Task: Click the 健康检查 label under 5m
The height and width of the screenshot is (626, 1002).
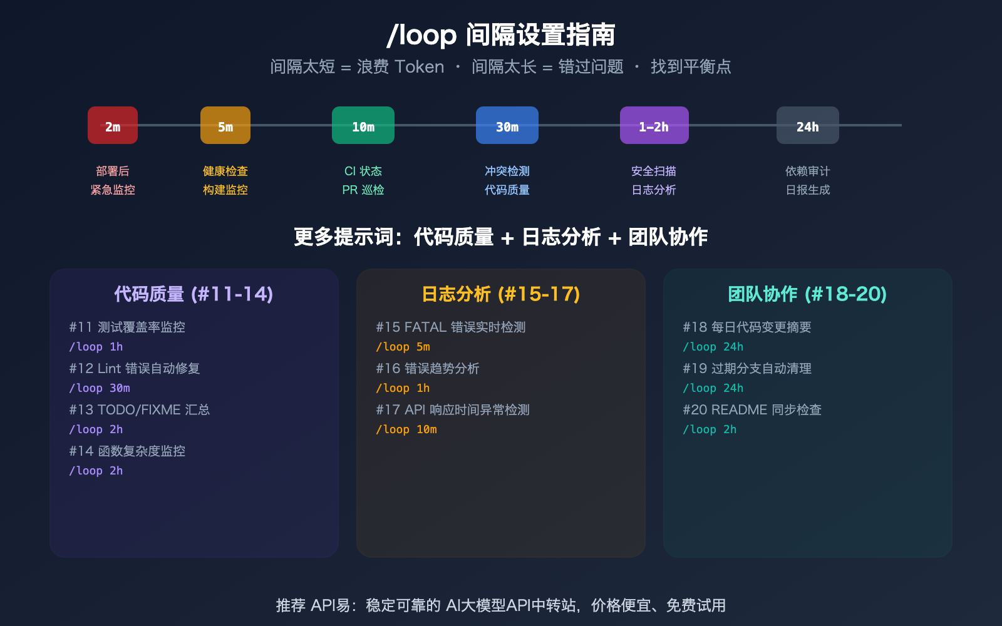Action: [x=225, y=171]
